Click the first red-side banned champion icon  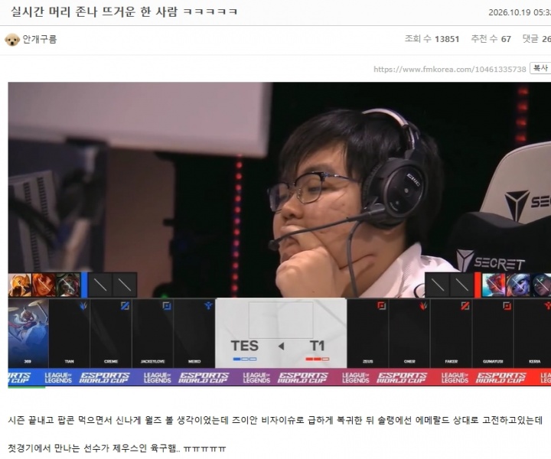coord(494,285)
